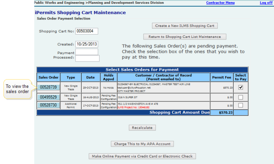Check Select to Pay for order 00495529

(x=241, y=97)
